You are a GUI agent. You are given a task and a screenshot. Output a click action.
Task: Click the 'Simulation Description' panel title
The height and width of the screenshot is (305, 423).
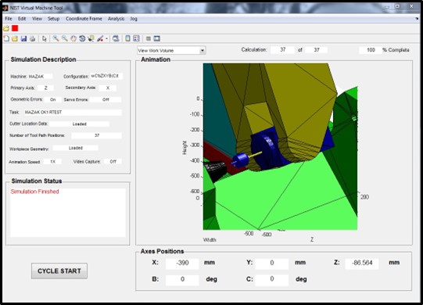tap(43, 59)
